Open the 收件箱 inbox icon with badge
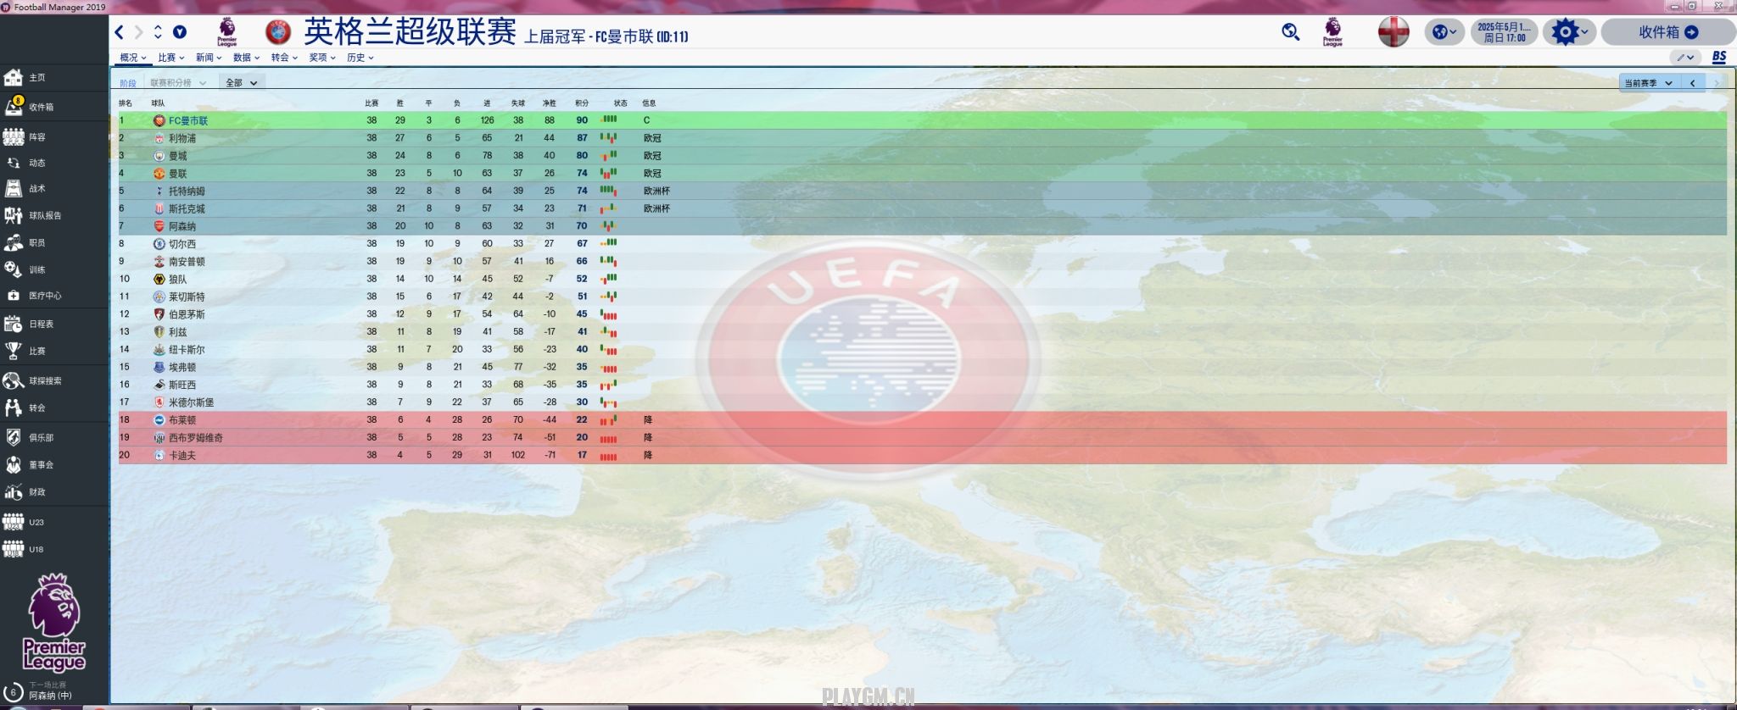The height and width of the screenshot is (710, 1737). click(x=14, y=107)
